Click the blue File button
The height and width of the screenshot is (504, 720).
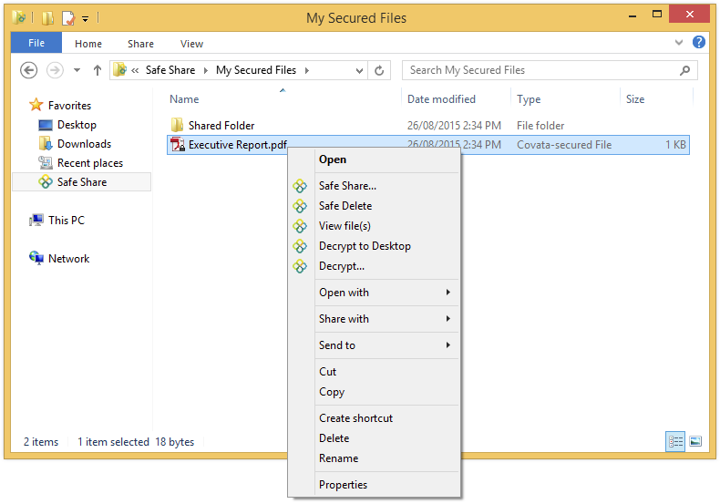[x=36, y=44]
